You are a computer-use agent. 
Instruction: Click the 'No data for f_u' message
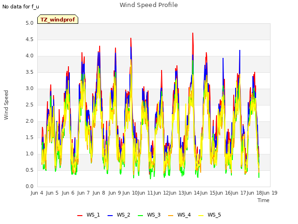coord(20,7)
